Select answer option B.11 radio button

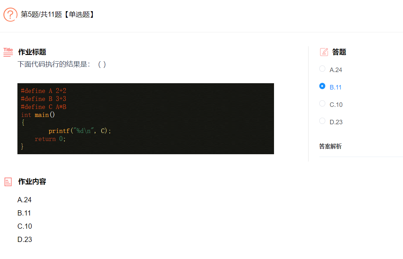coord(322,86)
